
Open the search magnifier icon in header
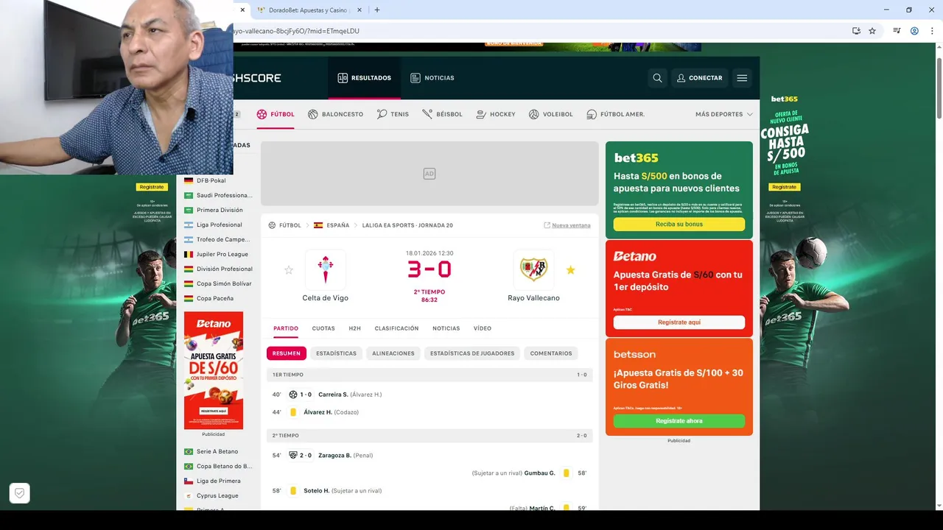pyautogui.click(x=657, y=78)
